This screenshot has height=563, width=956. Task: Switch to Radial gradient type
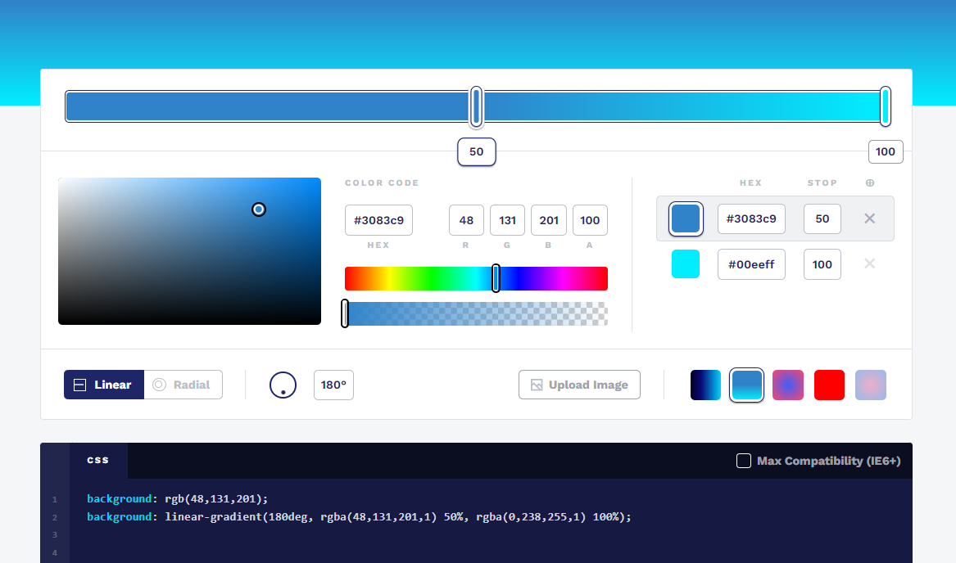183,385
